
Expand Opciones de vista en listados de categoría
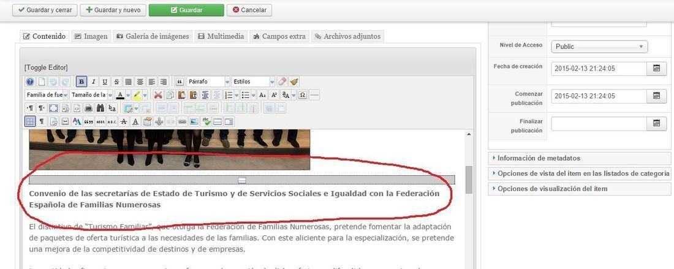pyautogui.click(x=580, y=173)
